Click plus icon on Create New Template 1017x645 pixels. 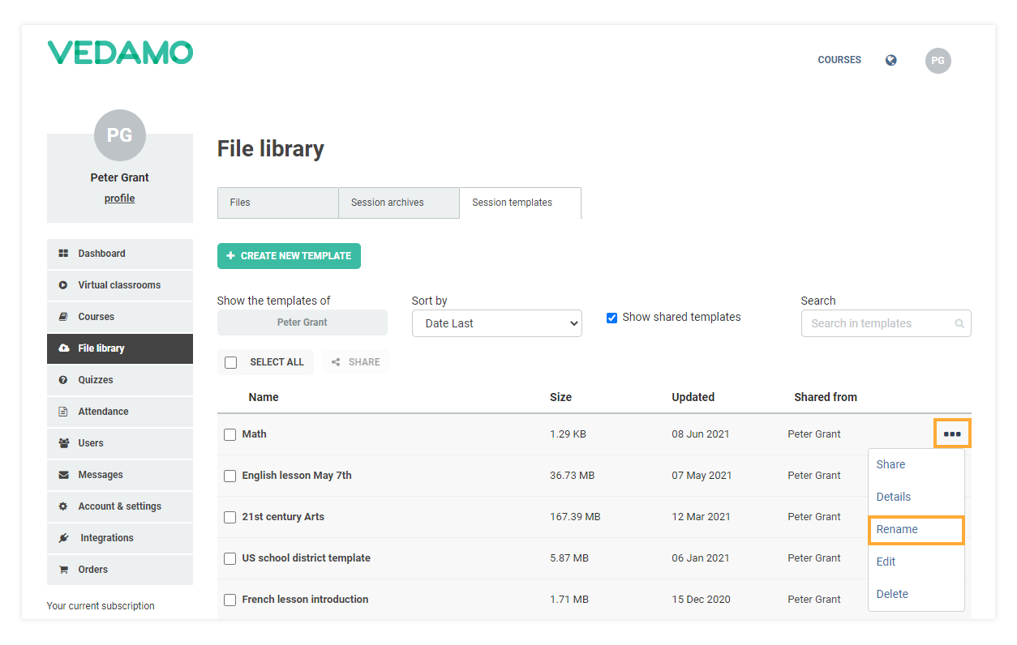[x=230, y=255]
